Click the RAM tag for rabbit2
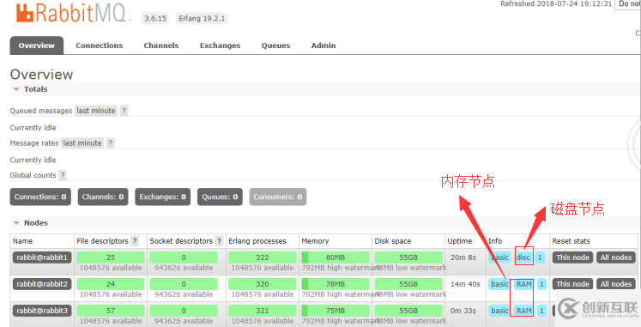Screen dimensions: 641x327 [x=523, y=284]
